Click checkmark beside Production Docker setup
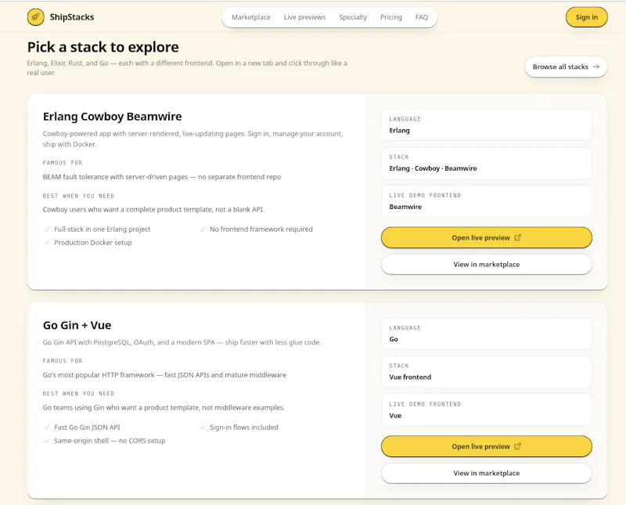626x505 pixels. click(46, 243)
